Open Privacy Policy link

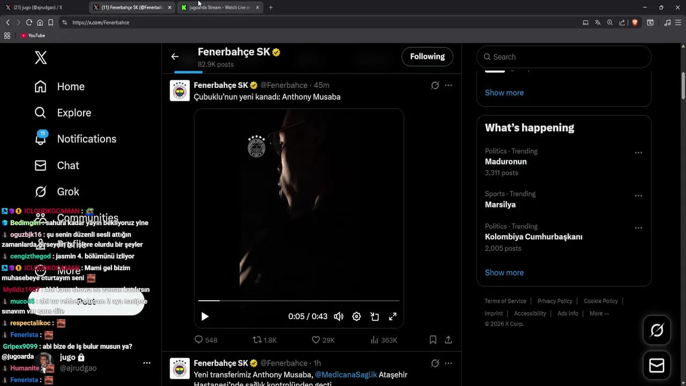click(555, 301)
